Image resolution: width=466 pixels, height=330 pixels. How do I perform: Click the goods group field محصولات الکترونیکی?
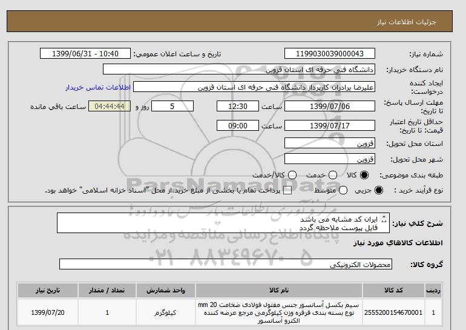(226, 264)
